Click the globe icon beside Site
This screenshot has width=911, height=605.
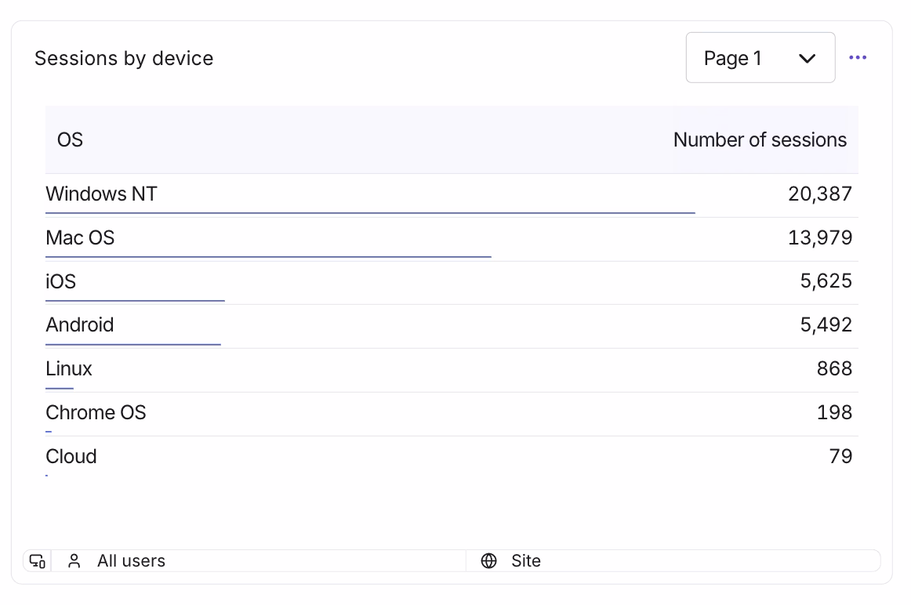pos(489,561)
